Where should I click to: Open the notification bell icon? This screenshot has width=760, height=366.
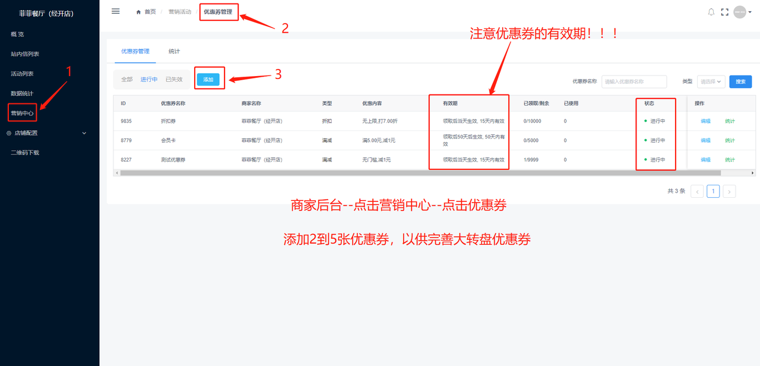click(711, 12)
